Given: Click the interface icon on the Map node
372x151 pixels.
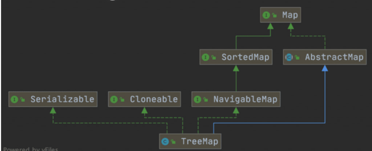Looking at the screenshot, I should tap(266, 15).
